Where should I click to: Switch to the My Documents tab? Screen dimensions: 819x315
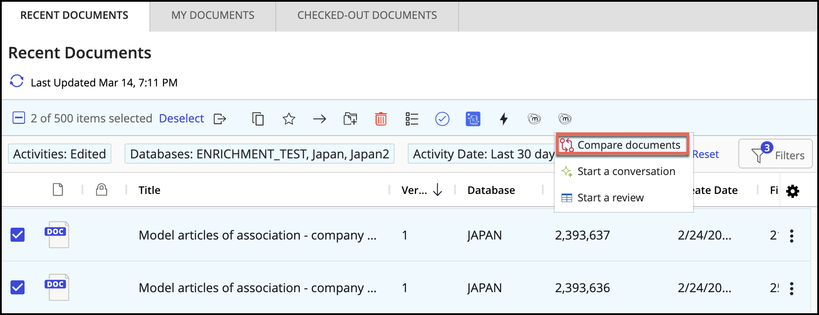coord(213,15)
